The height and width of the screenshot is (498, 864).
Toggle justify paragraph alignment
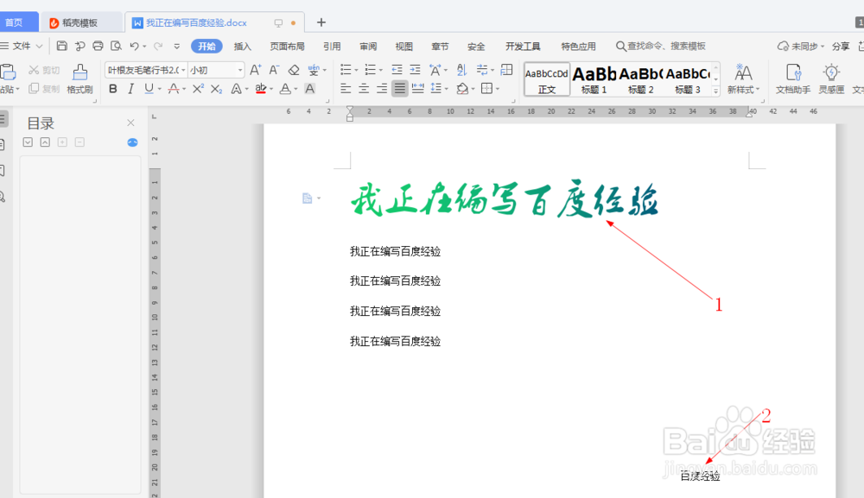point(399,89)
